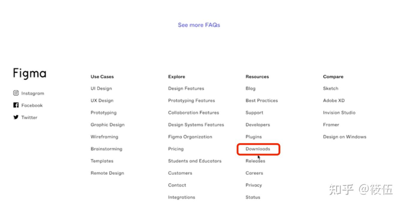The width and height of the screenshot is (403, 206).
Task: Click the Facebook icon
Action: coord(16,105)
